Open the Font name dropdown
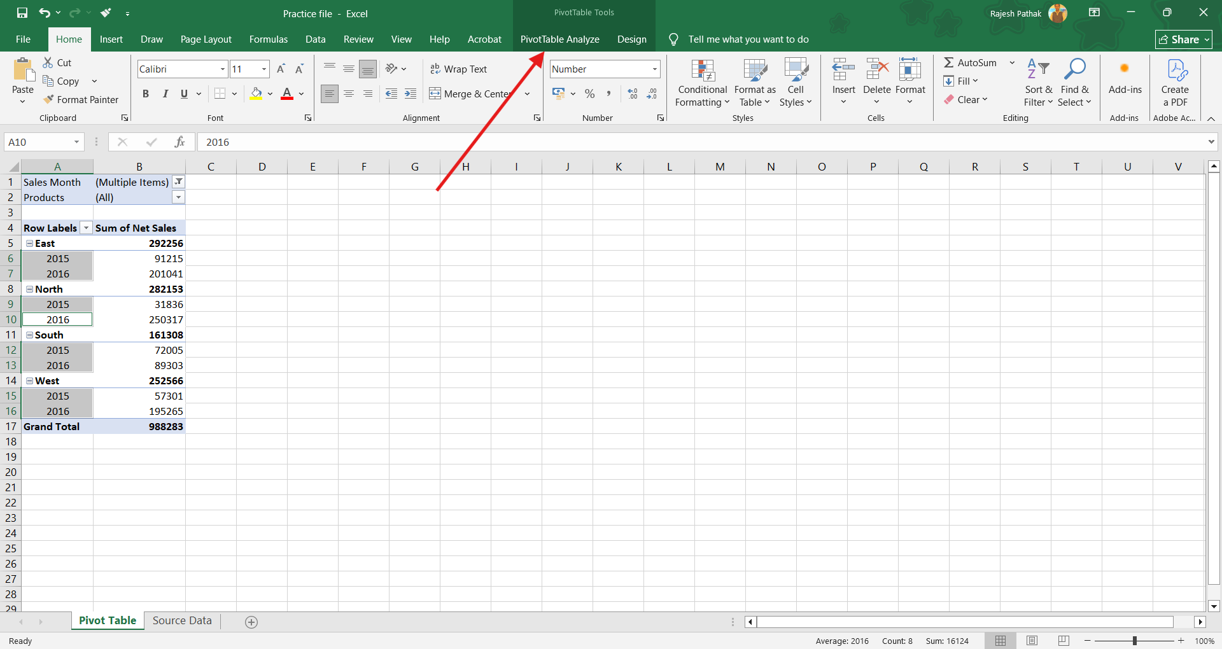Screen dimensions: 1222x649 pyautogui.click(x=223, y=69)
